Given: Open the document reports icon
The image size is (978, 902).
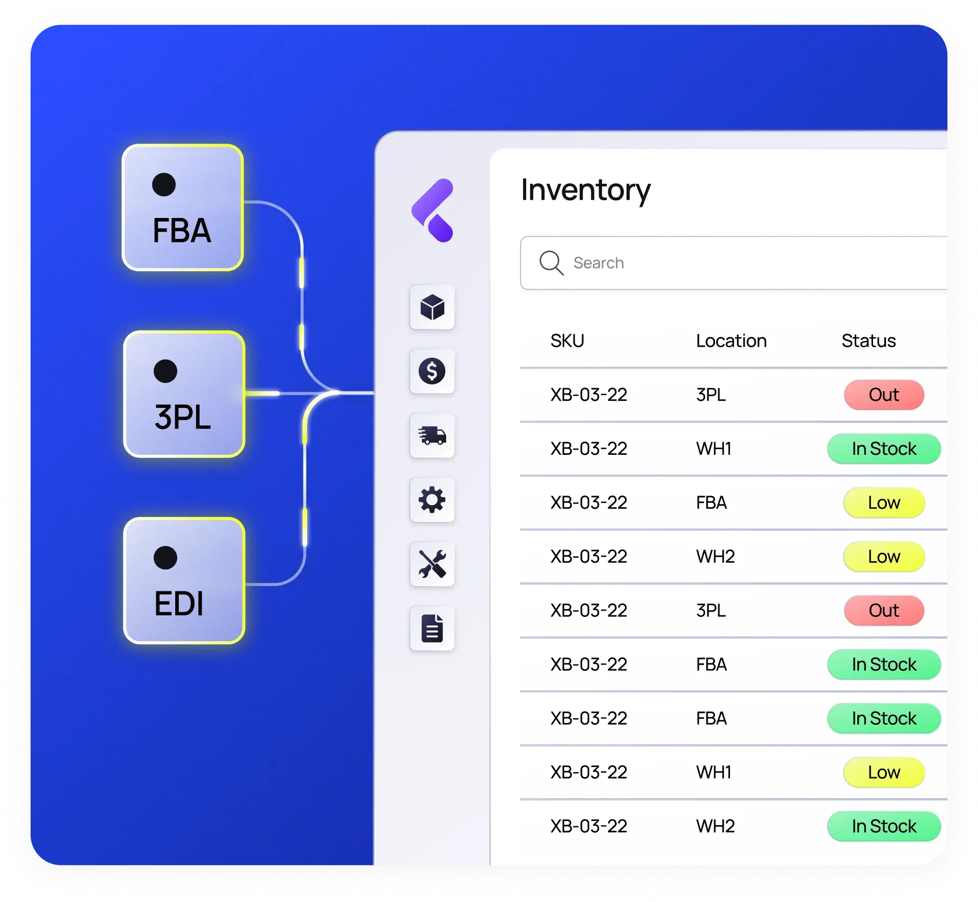Looking at the screenshot, I should tap(432, 628).
